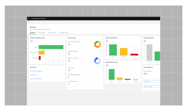The image size is (187, 111).
Task: Click the Useful Links card title
Action: (33, 67)
